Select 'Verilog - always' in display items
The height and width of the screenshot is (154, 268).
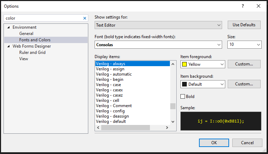pyautogui.click(x=132, y=64)
